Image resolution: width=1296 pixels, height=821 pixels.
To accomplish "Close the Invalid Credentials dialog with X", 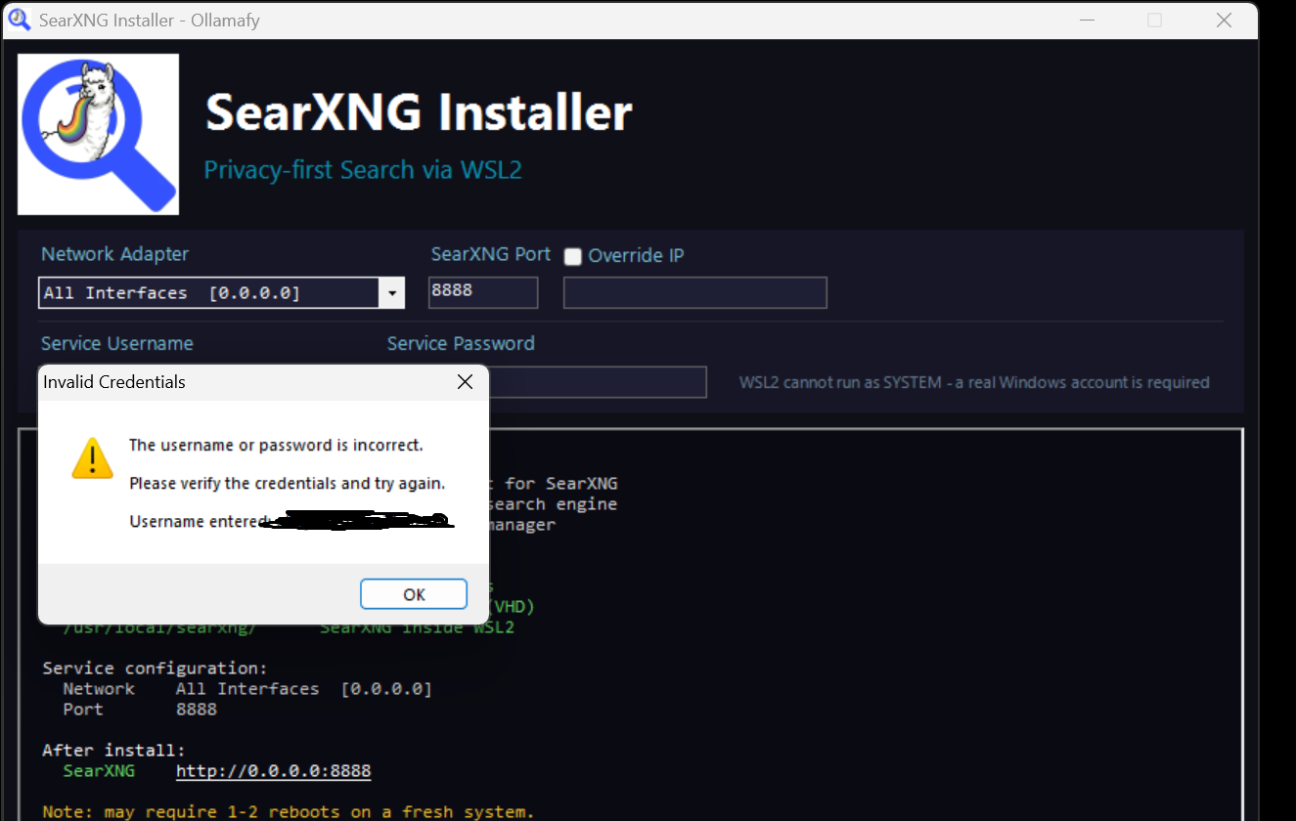I will (466, 382).
